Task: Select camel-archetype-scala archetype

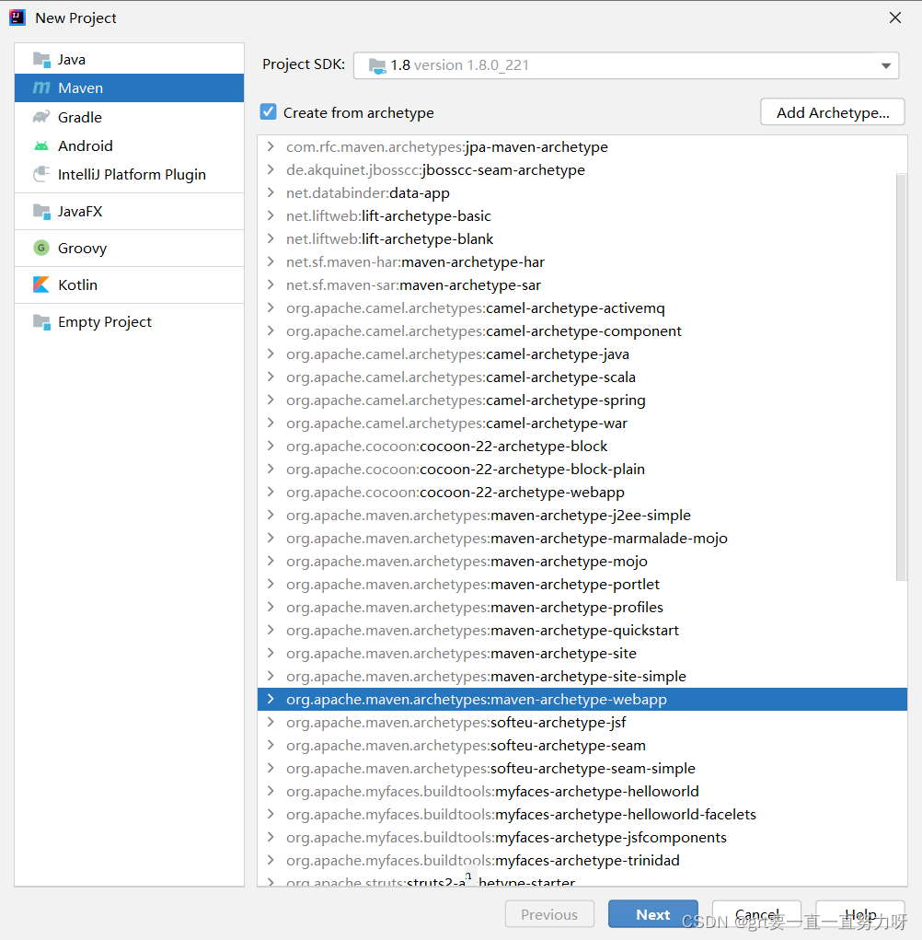Action: click(x=582, y=377)
